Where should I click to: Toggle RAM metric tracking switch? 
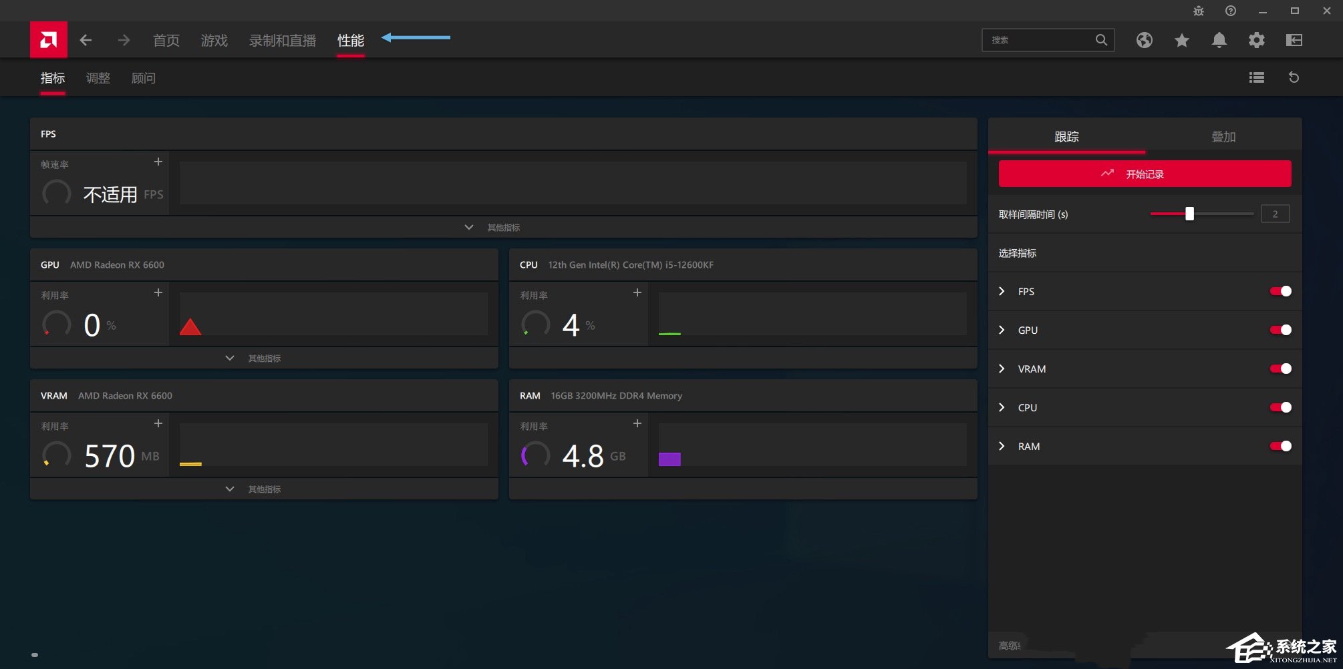[1281, 446]
